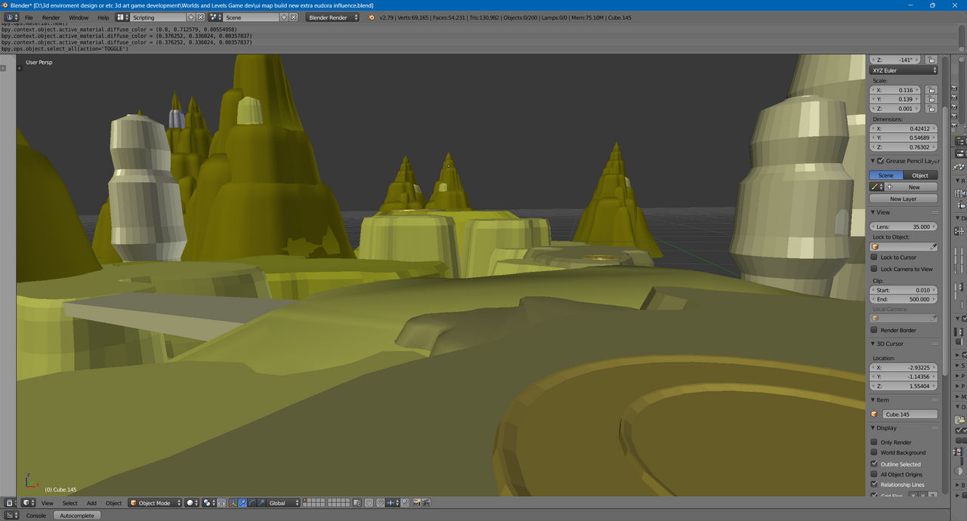Adjust the Lens value slider
This screenshot has height=521, width=967.
tap(904, 227)
